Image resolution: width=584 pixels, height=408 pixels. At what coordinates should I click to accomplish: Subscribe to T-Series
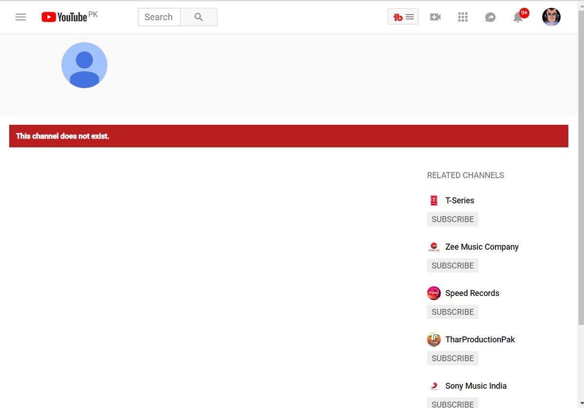[x=453, y=219]
